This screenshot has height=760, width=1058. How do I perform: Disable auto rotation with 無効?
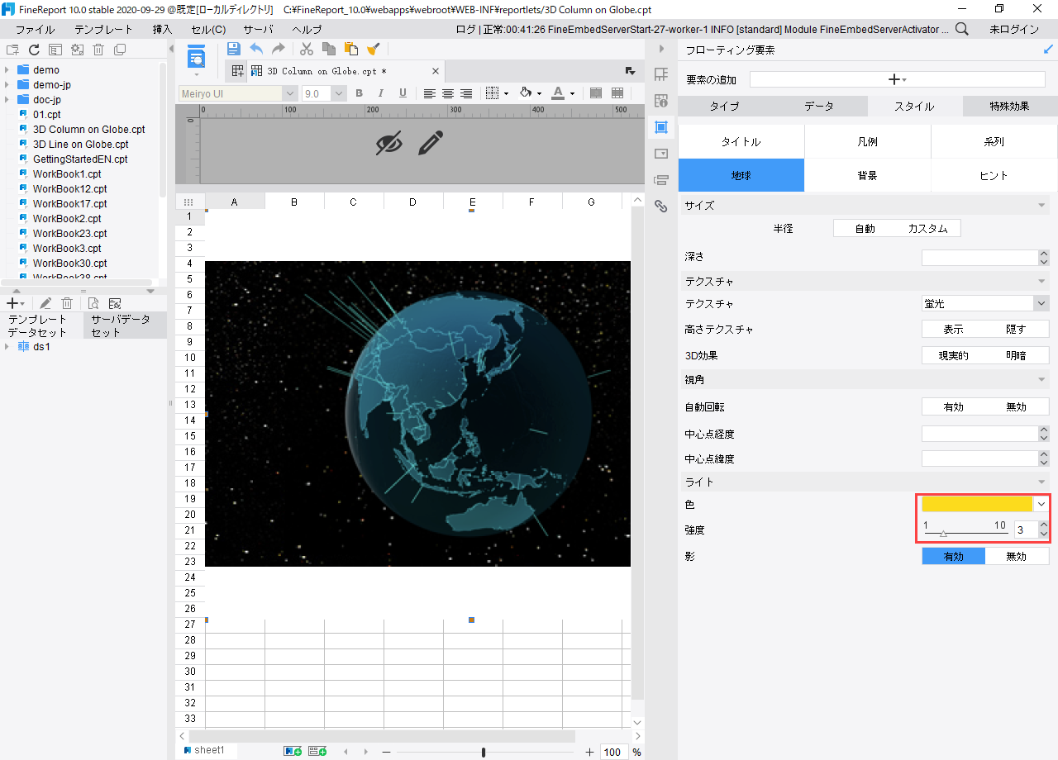coord(1017,406)
